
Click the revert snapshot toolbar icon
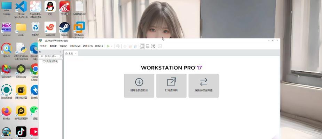click(130, 46)
